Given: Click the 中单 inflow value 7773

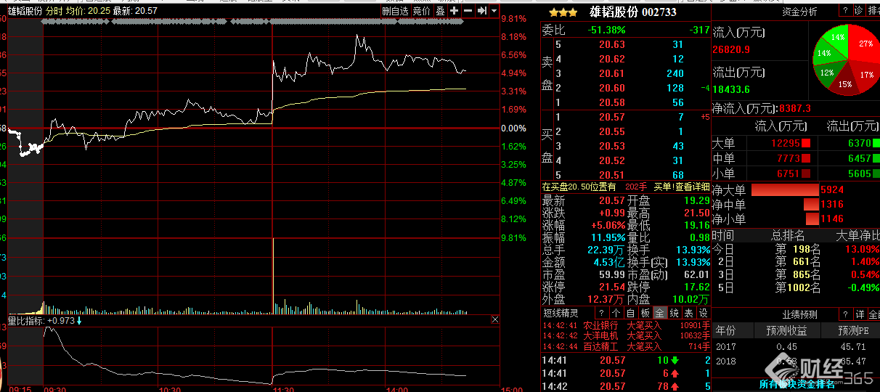Looking at the screenshot, I should (789, 158).
